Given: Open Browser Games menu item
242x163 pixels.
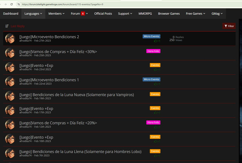Looking at the screenshot, I should tap(169, 14).
